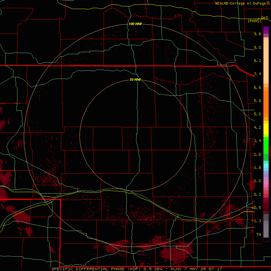The image size is (271, 271).
Task: Click the light peach swatch on color bar
Action: 266,62
